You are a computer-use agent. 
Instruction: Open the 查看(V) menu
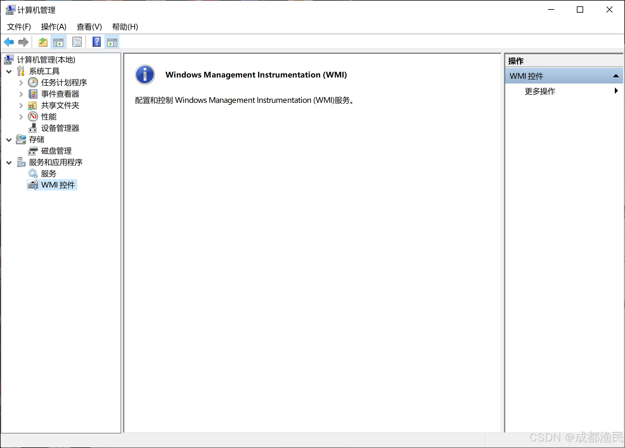[x=89, y=27]
